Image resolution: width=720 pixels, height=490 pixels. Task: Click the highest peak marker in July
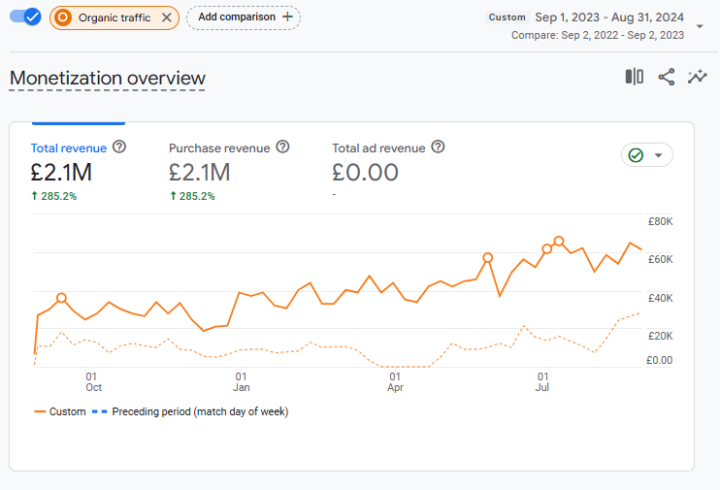[559, 241]
